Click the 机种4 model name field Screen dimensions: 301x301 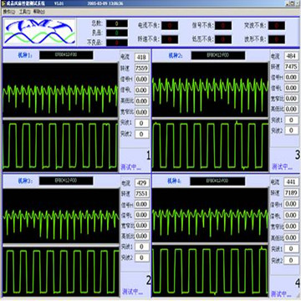click(217, 181)
